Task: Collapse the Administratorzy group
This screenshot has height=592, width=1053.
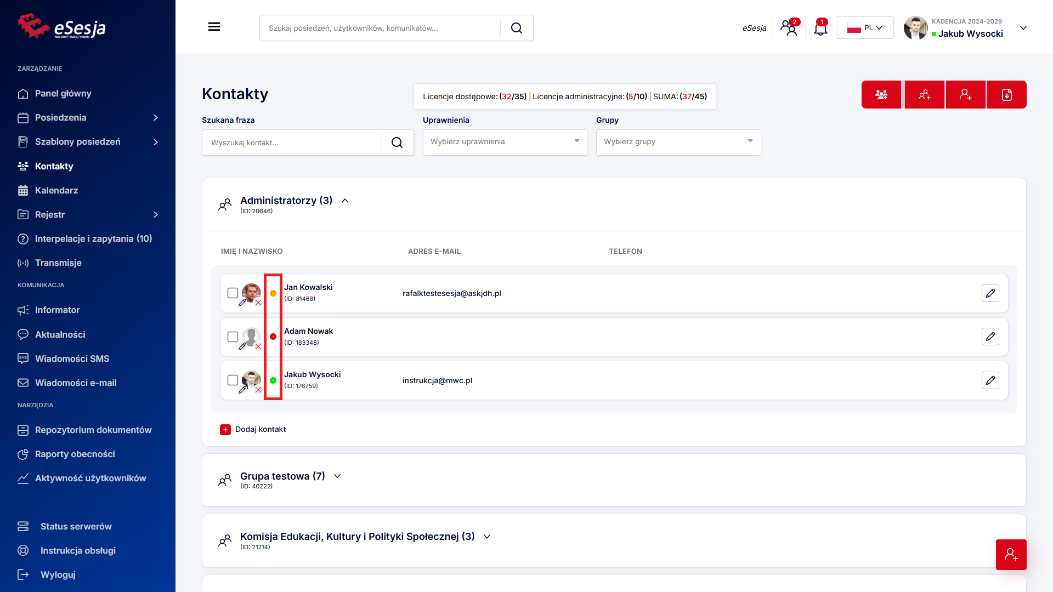Action: pyautogui.click(x=345, y=201)
